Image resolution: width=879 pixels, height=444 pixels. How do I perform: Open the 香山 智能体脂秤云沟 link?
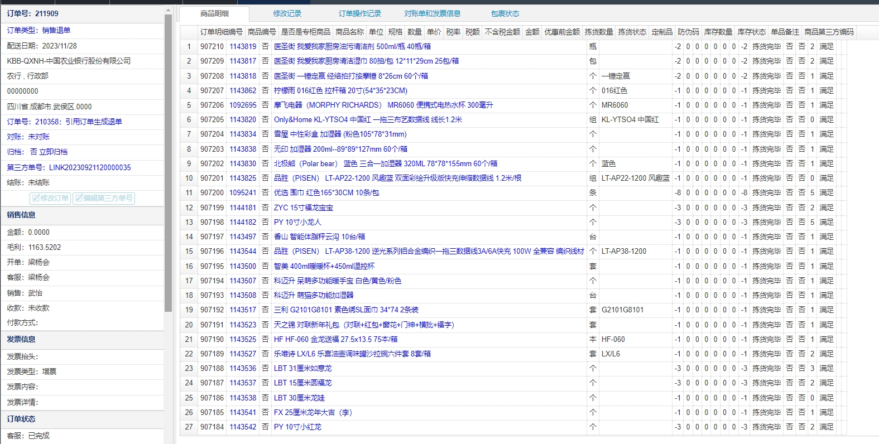(319, 237)
